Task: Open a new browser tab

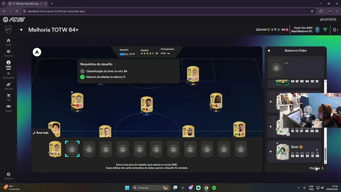Action: point(52,4)
